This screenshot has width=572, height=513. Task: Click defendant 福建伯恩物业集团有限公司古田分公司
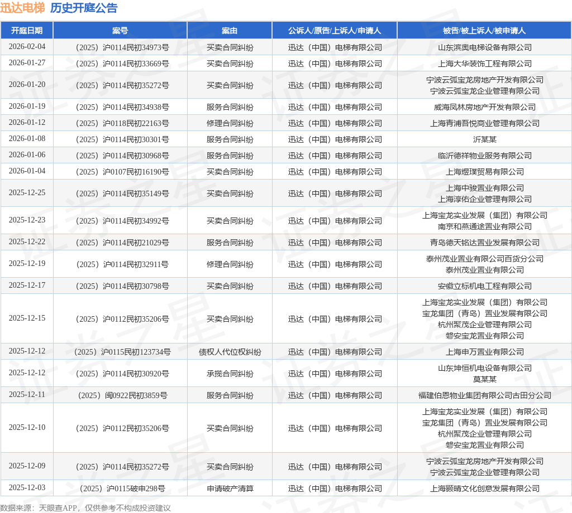(484, 395)
